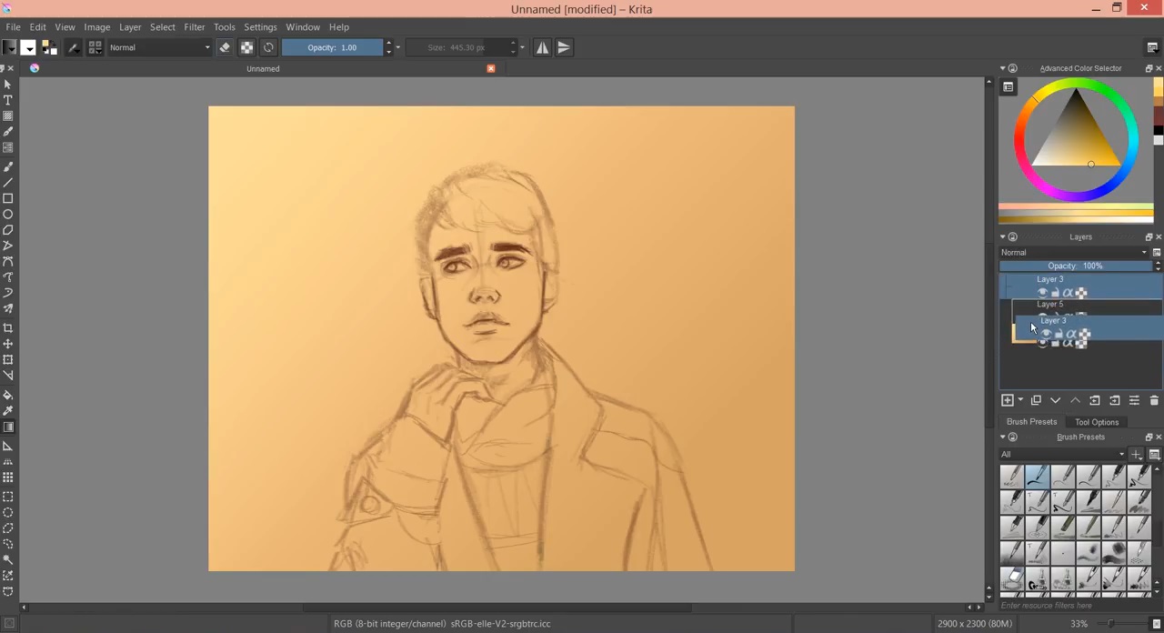
Task: Open layer properties icon in Layers panel
Action: [1134, 400]
